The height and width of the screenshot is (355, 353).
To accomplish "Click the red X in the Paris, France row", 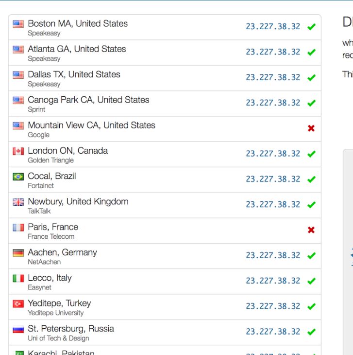I will click(x=311, y=230).
